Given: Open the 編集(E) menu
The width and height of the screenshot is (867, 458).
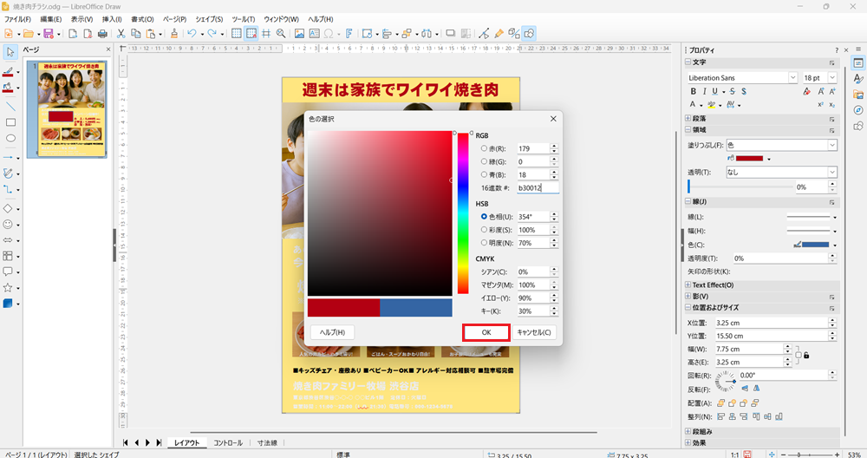Looking at the screenshot, I should 50,19.
